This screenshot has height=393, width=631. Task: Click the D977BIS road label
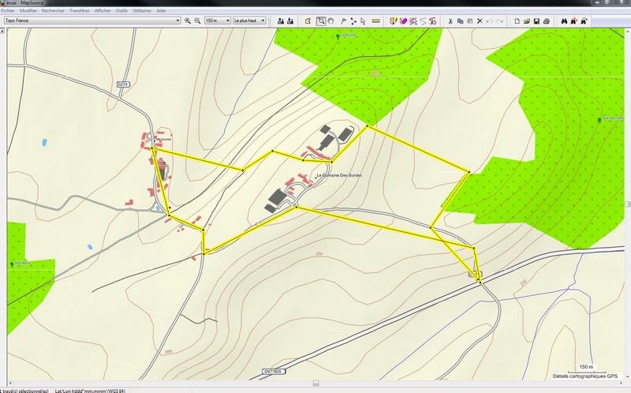click(274, 371)
